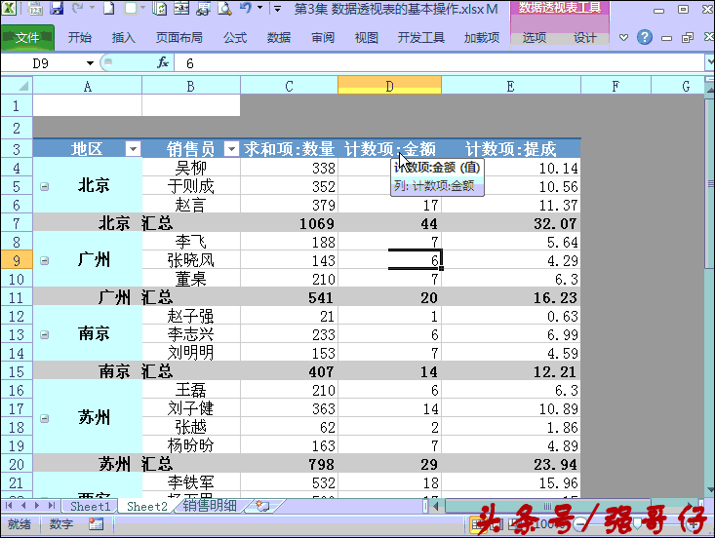Click the Print Preview magnifier icon

(x=224, y=8)
